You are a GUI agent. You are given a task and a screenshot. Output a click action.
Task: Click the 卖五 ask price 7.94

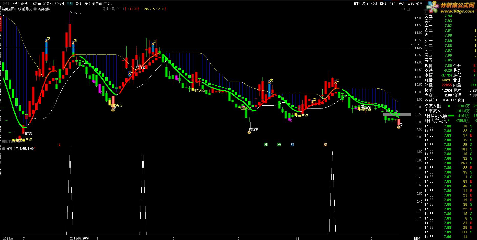(448, 16)
